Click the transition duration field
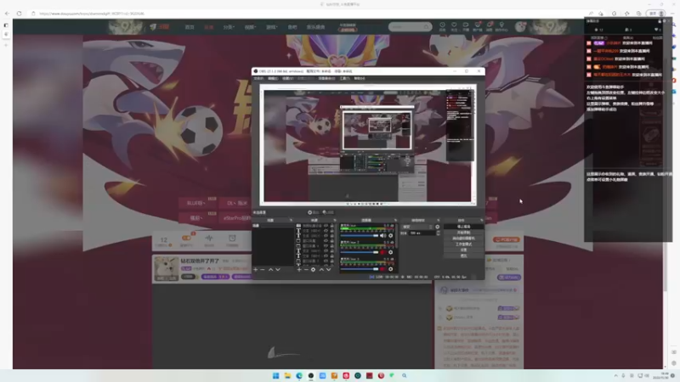 coord(422,233)
